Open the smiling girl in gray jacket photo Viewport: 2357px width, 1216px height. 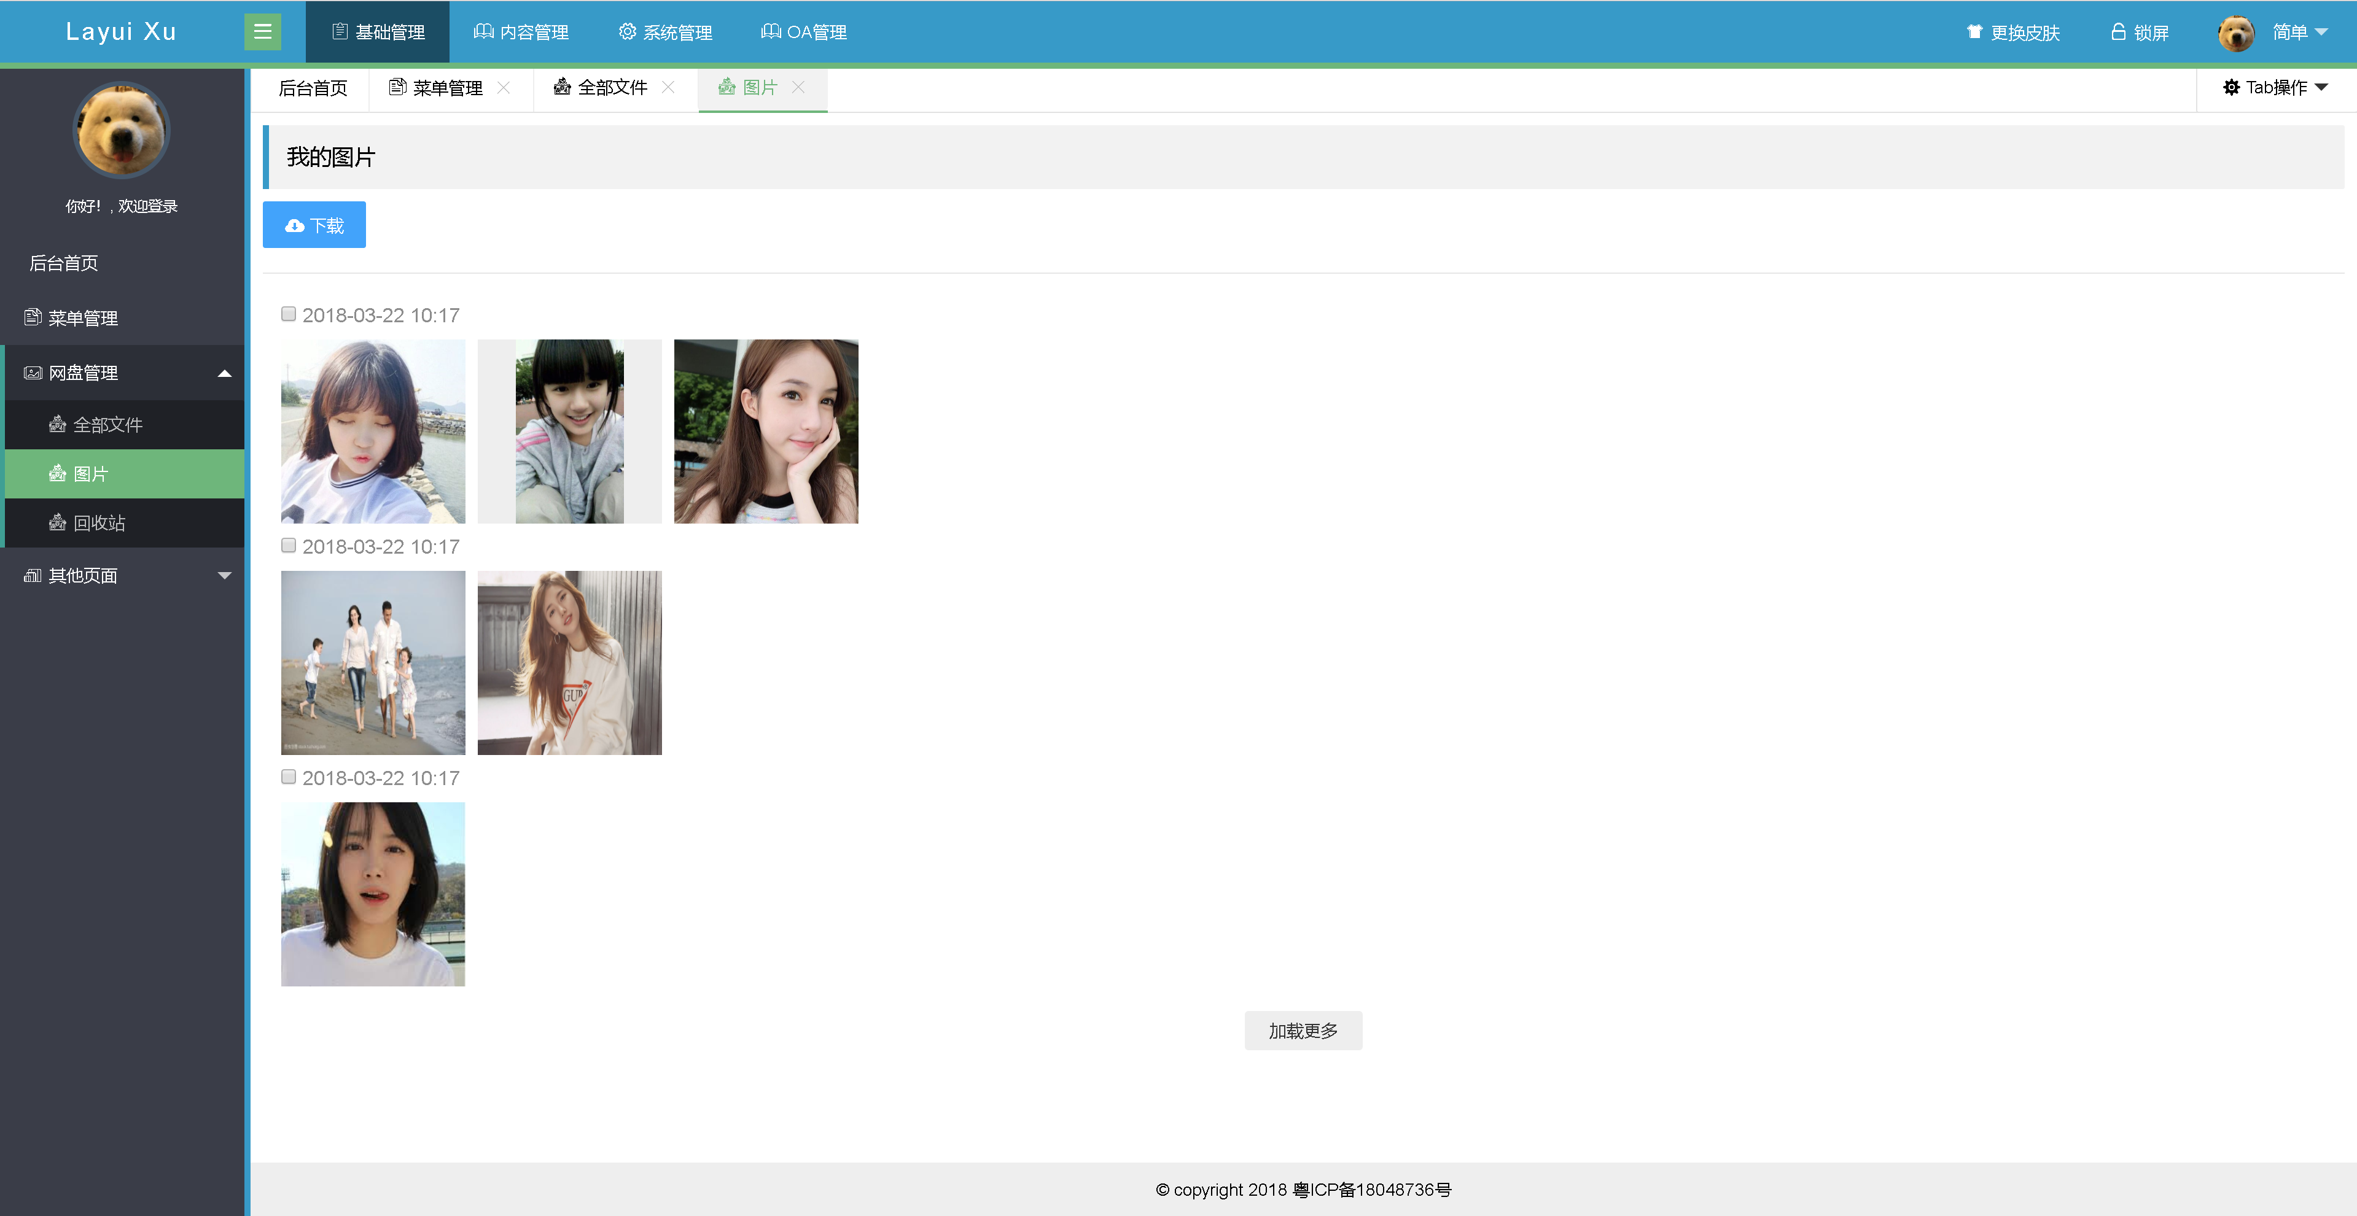tap(569, 432)
